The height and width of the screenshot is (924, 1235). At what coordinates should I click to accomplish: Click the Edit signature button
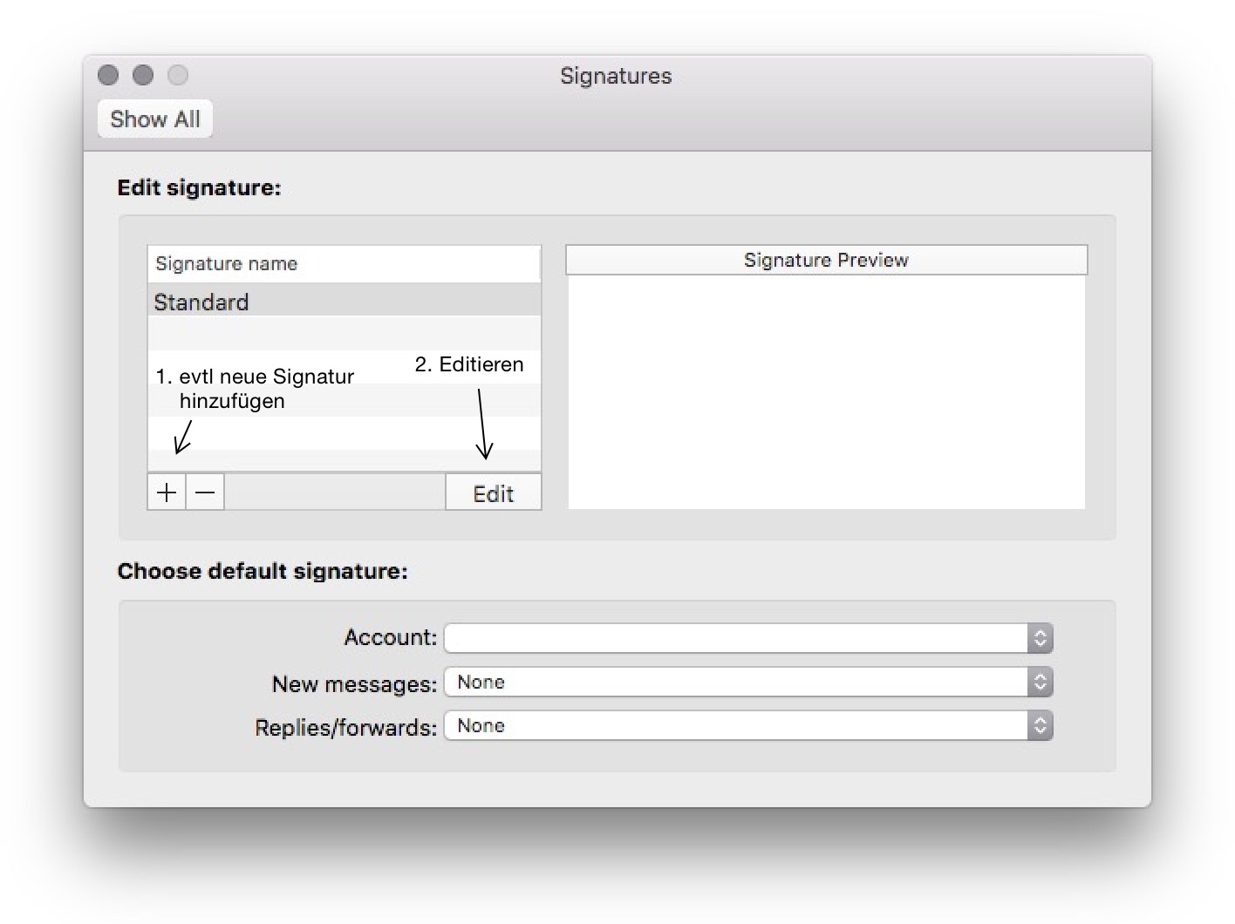pyautogui.click(x=493, y=493)
